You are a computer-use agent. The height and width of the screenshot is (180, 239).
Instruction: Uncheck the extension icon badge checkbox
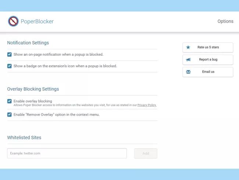coord(10,66)
